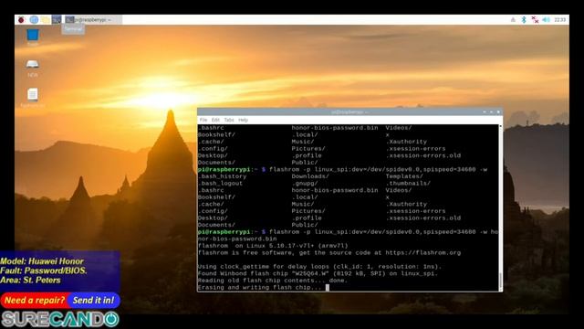The width and height of the screenshot is (584, 329).
Task: Click "Downloads/" in the terminal listing
Action: click(x=310, y=176)
